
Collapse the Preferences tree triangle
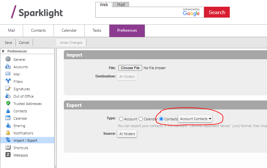(x=3, y=51)
